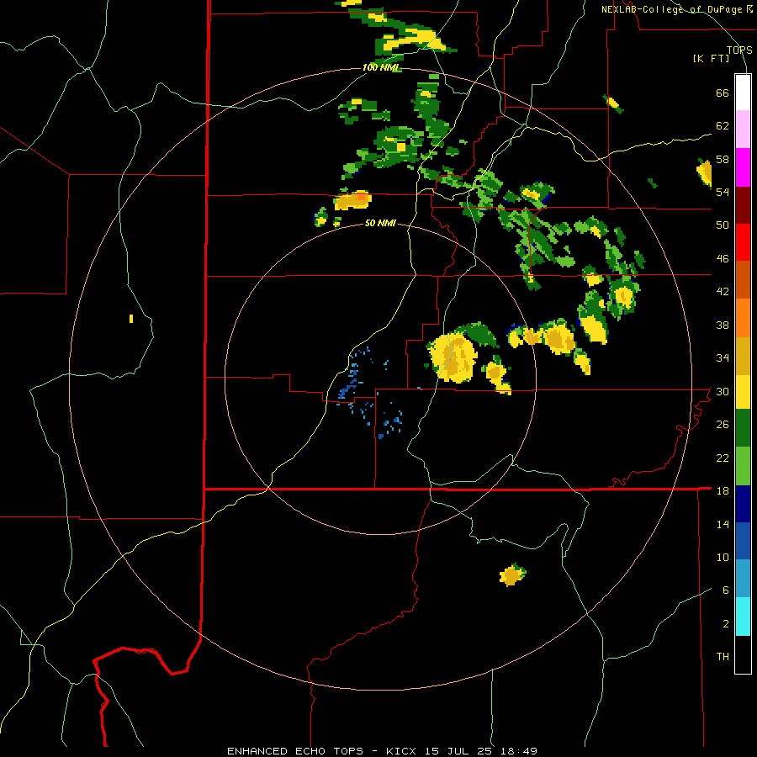This screenshot has width=757, height=757.
Task: Pick the bright red legend color band
Action: pos(743,242)
